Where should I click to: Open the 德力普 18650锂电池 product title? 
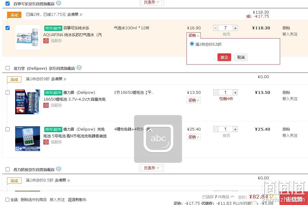pos(75,96)
